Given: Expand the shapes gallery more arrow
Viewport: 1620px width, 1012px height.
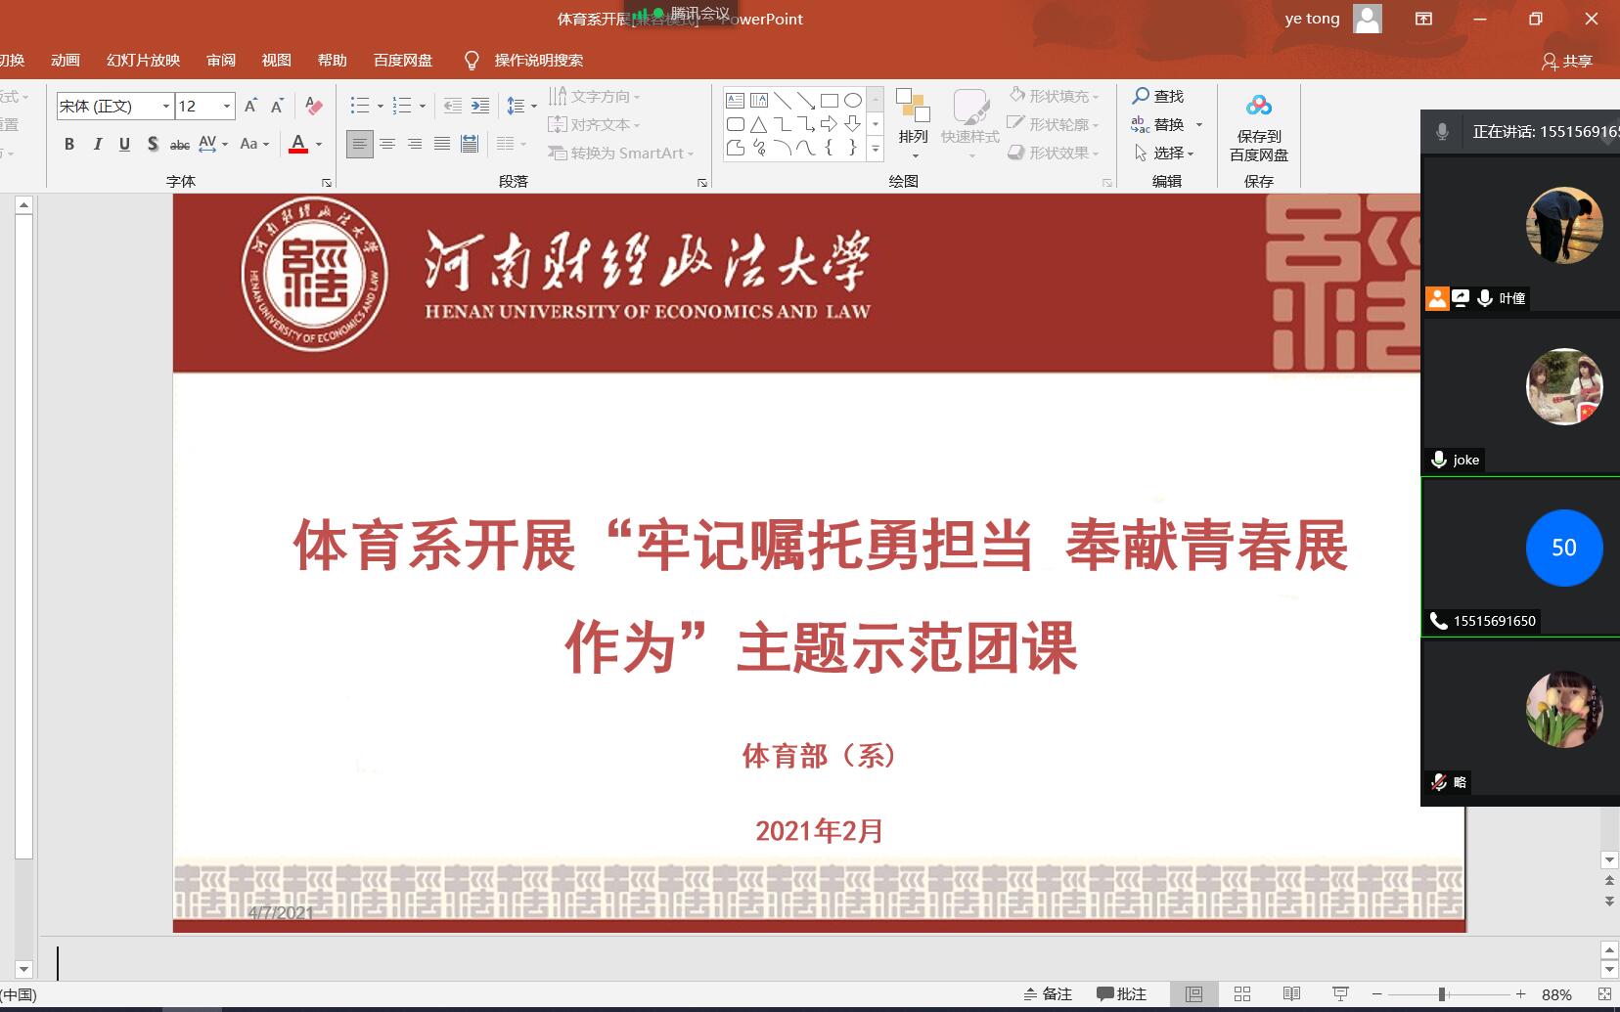Looking at the screenshot, I should [x=876, y=149].
